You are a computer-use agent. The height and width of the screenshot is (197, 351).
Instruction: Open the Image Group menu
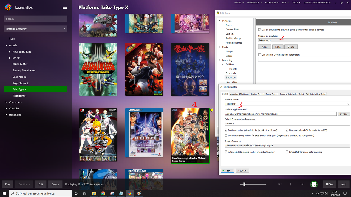[x=254, y=2]
